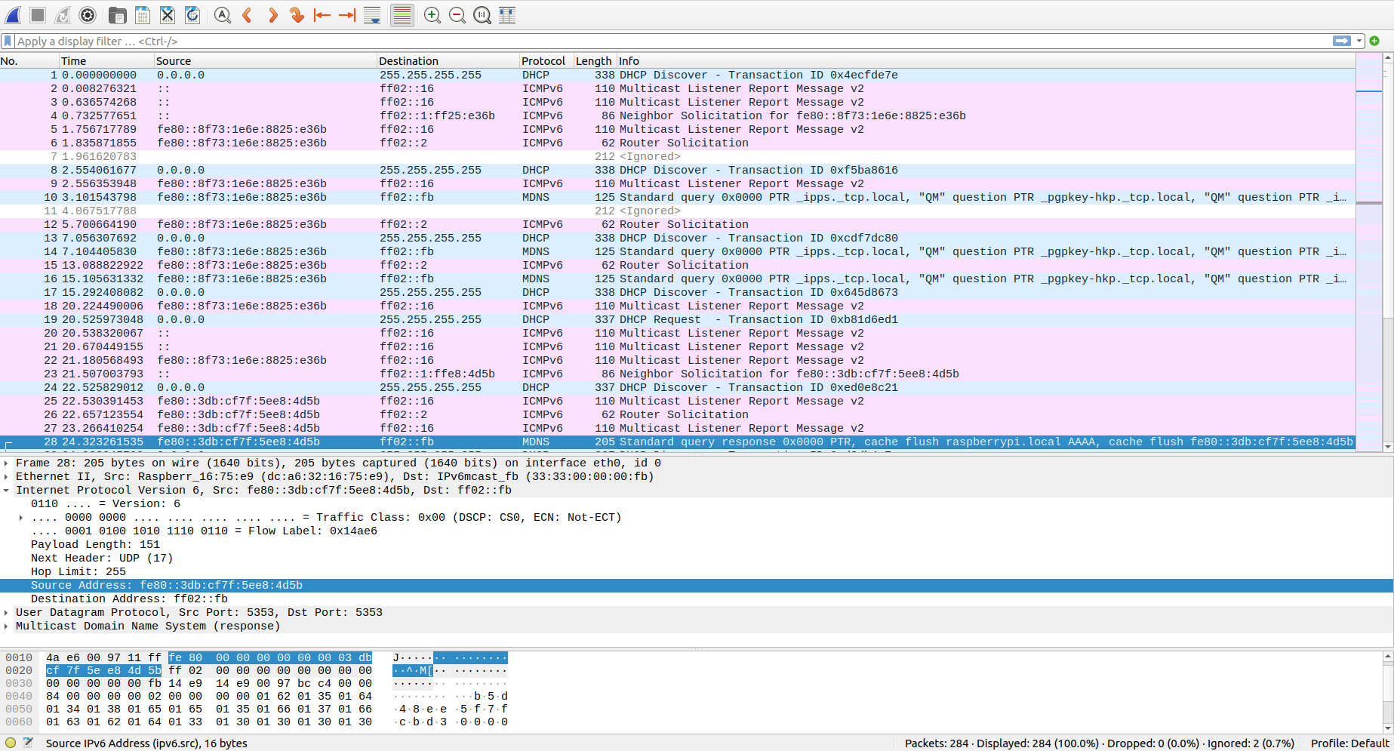Select the Hop Limit: 255 field
Image resolution: width=1394 pixels, height=751 pixels.
pos(78,571)
